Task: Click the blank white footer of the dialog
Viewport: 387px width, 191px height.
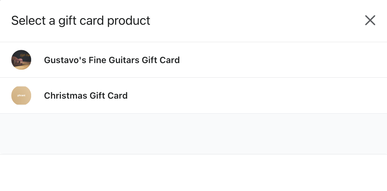Action: point(193,173)
